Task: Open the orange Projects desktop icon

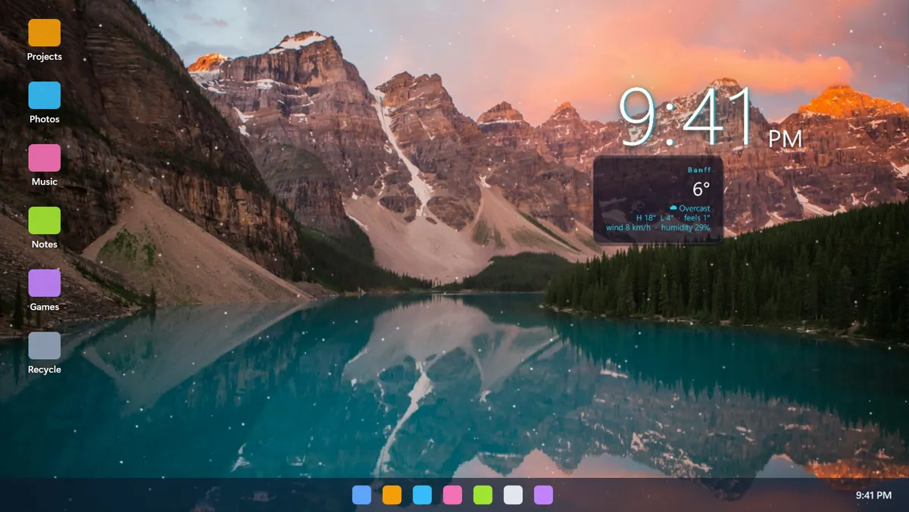Action: (x=44, y=33)
